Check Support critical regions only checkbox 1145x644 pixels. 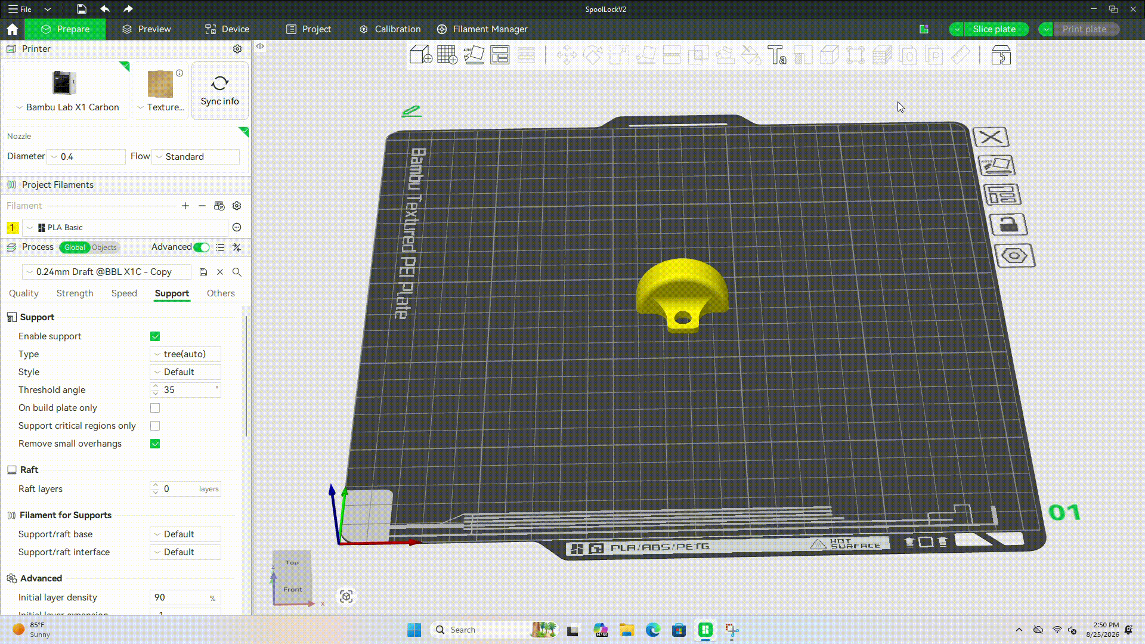click(x=155, y=426)
